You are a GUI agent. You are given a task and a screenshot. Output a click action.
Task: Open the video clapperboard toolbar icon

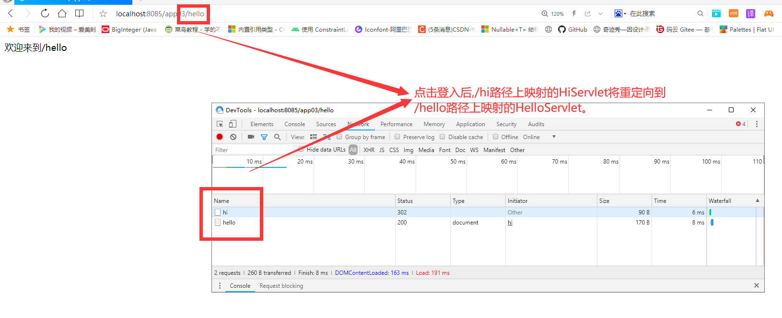pos(716,13)
